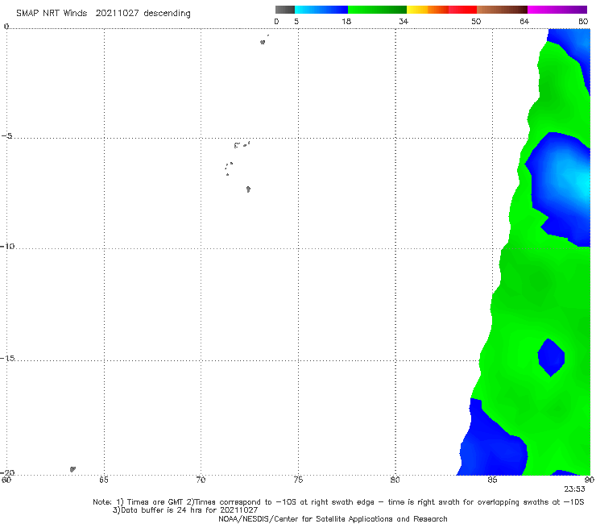This screenshot has width=596, height=524.
Task: Click the color bar label '64'
Action: pyautogui.click(x=524, y=21)
